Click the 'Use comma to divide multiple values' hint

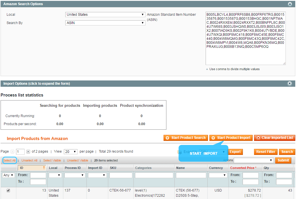[x=235, y=69]
